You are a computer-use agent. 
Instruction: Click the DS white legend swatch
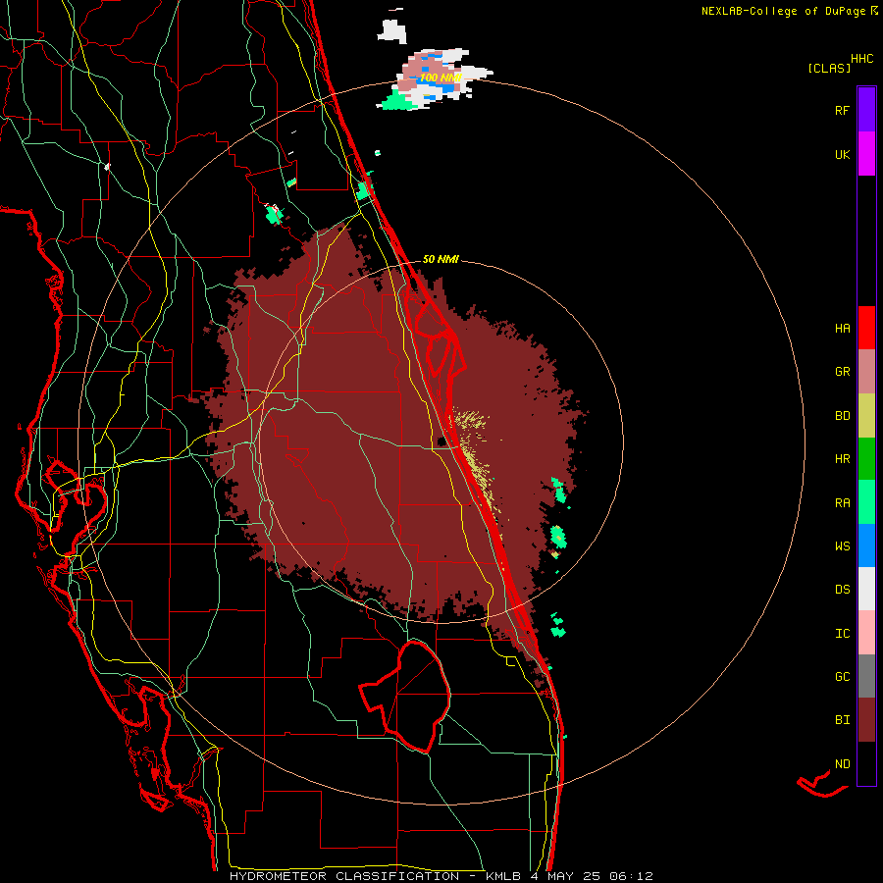(x=866, y=589)
